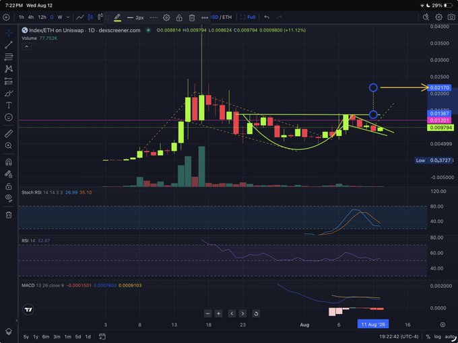458x343 pixels.
Task: Toggle magnet mode in left sidebar
Action: coord(9,162)
